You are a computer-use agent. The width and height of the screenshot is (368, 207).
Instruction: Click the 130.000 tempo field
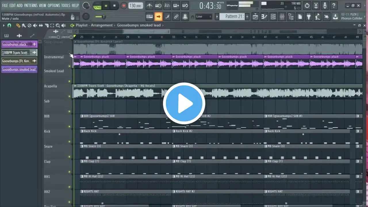[x=135, y=6]
